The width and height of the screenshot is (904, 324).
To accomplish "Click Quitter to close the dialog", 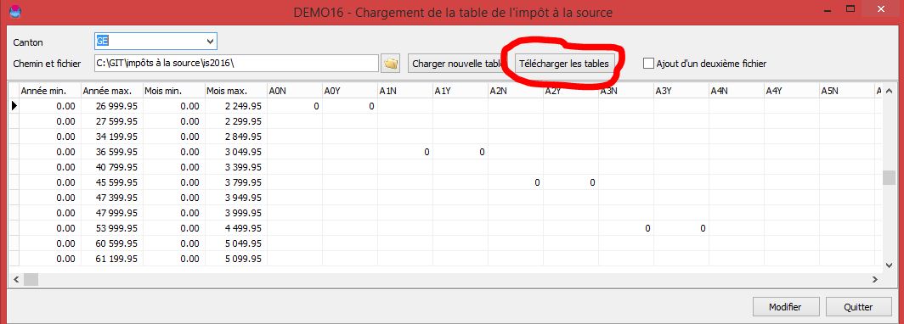I will [858, 307].
